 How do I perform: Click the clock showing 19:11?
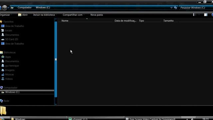[205, 119]
